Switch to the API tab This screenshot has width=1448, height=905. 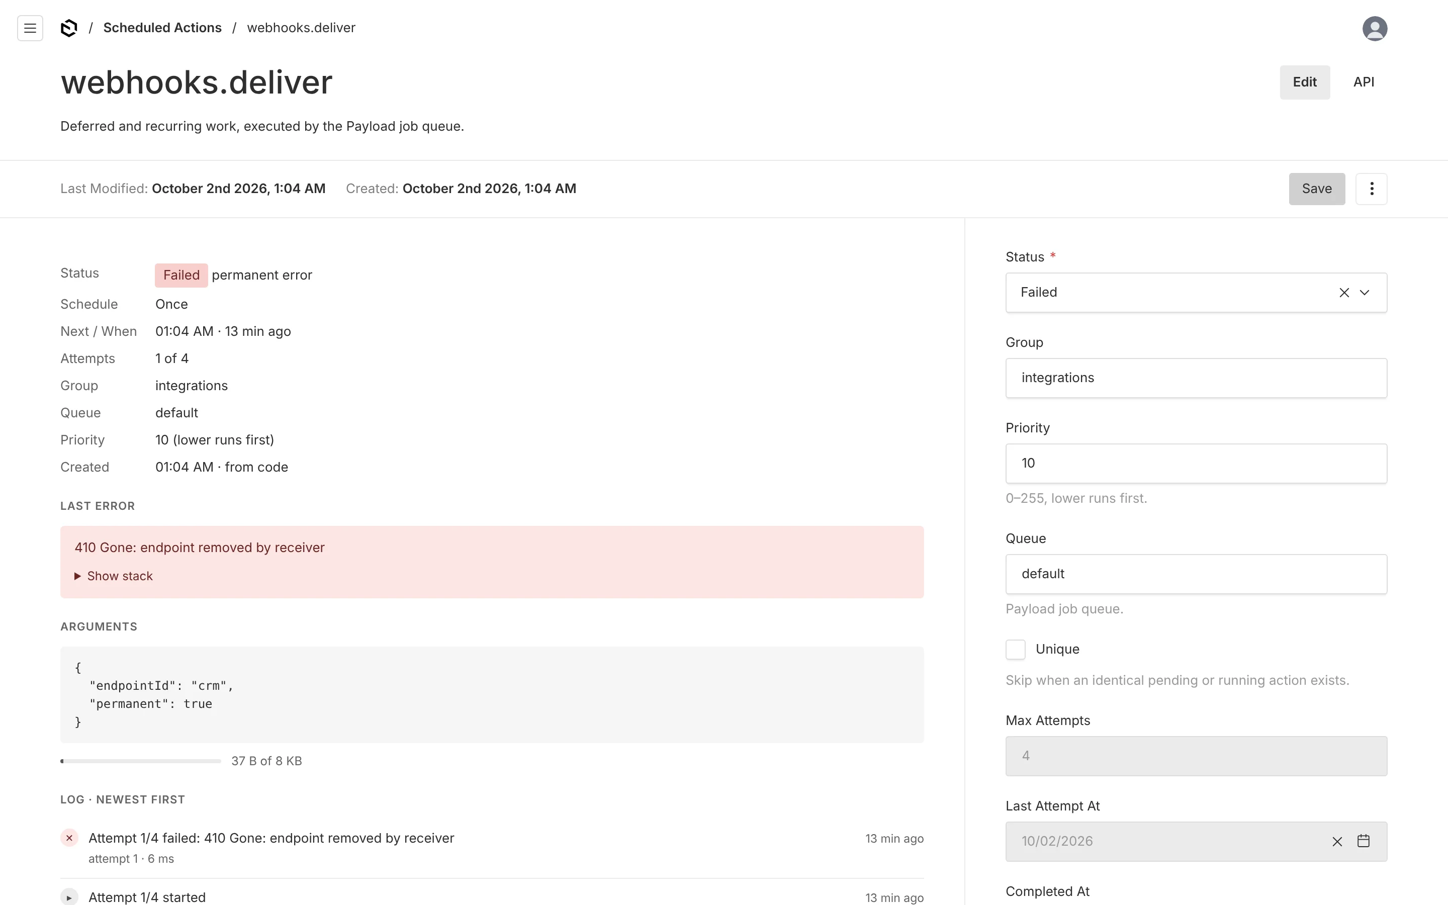[x=1363, y=82]
